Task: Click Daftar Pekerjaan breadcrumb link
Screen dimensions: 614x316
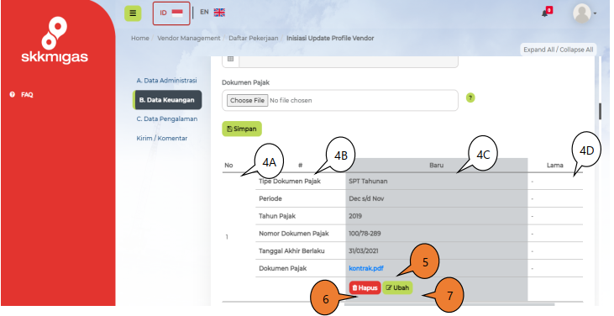Action: [254, 38]
